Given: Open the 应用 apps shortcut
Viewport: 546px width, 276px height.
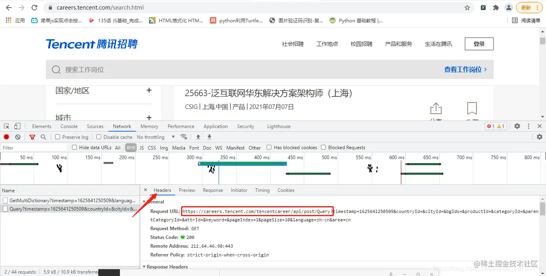Looking at the screenshot, I should (x=15, y=20).
